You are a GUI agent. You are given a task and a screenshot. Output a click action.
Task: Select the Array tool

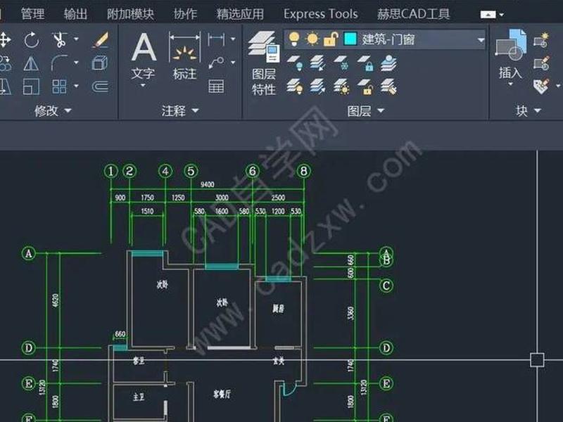(x=59, y=87)
